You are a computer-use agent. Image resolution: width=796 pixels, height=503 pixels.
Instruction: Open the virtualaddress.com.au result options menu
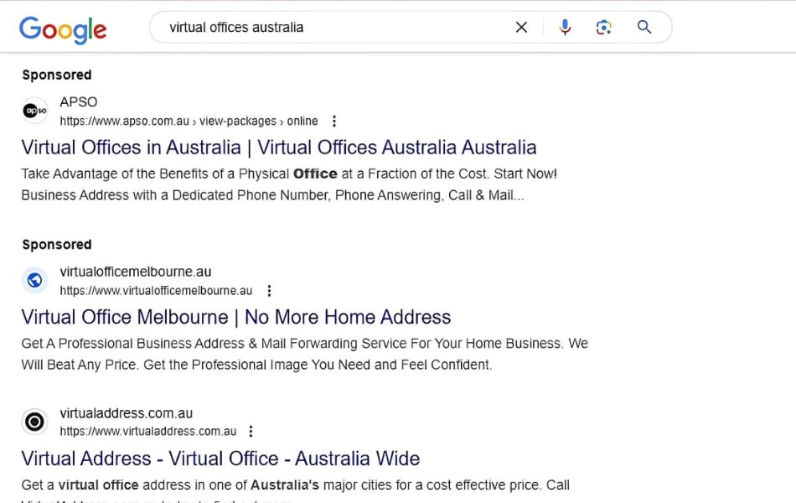coord(251,432)
